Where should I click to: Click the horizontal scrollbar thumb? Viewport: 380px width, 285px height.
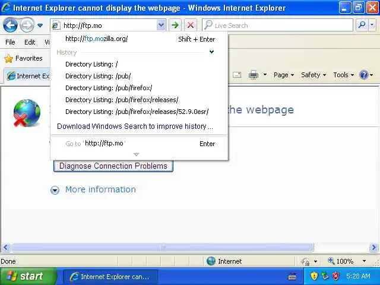click(x=163, y=248)
